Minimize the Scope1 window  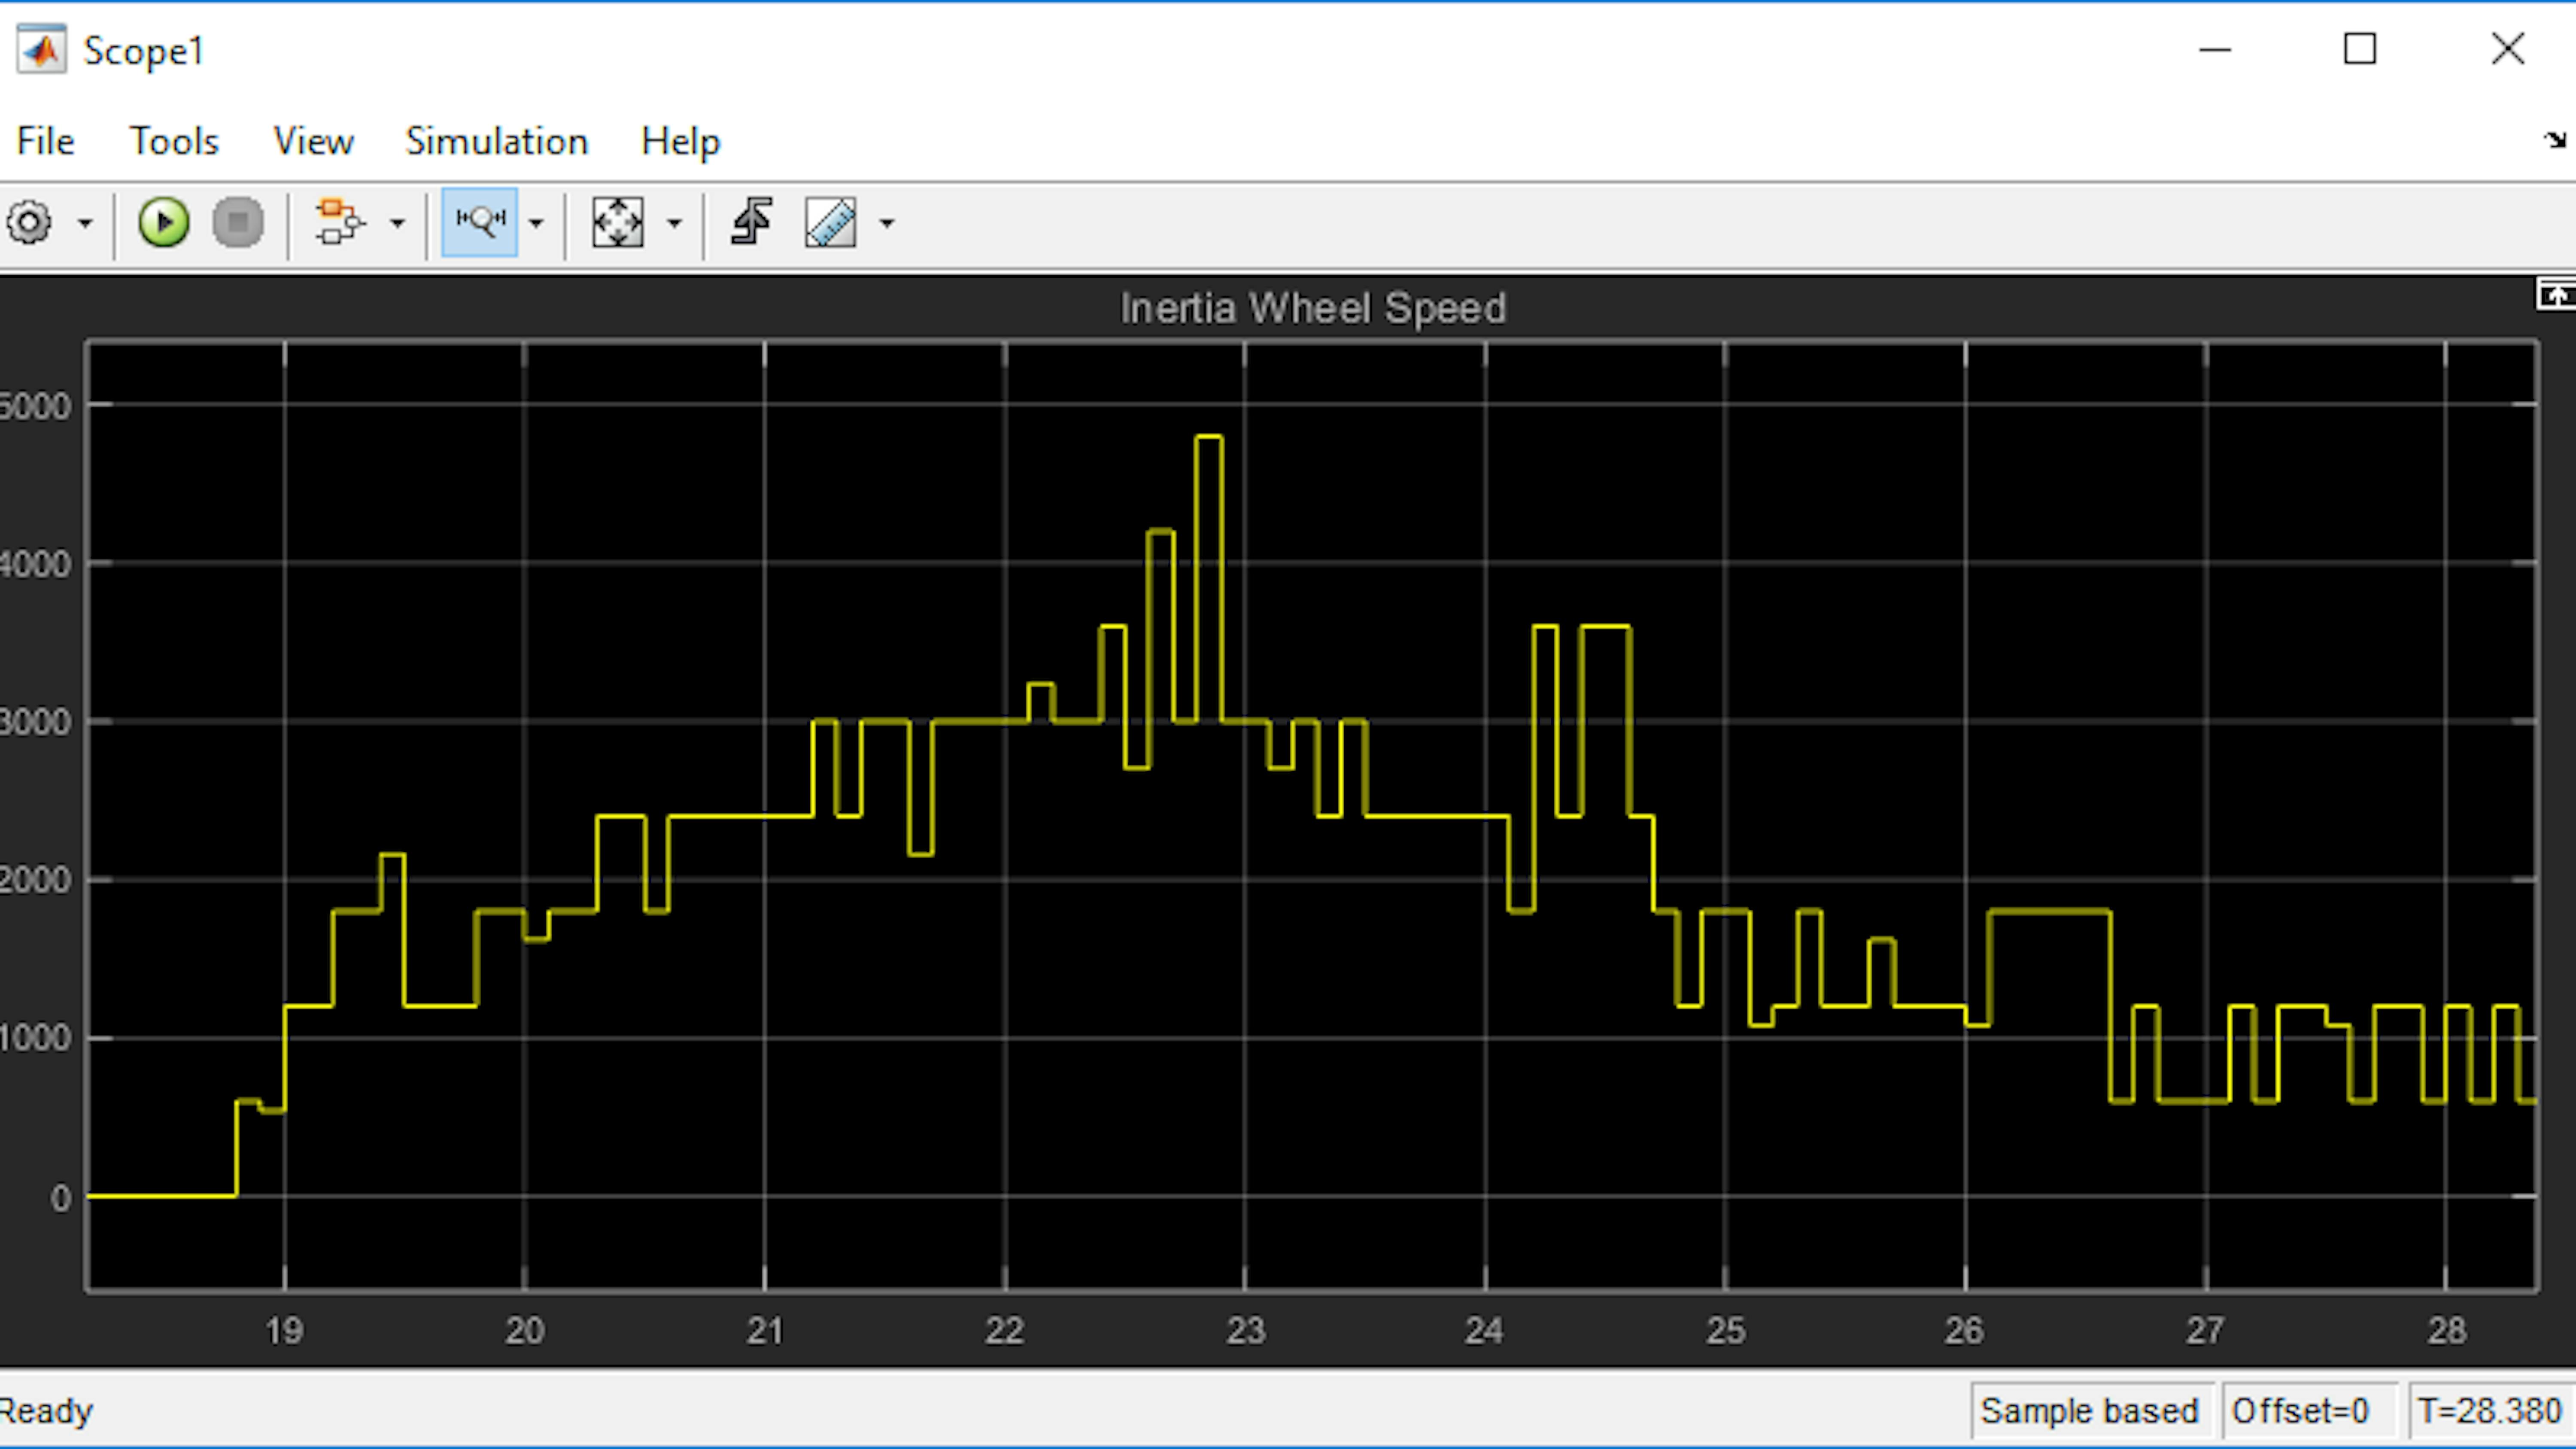[x=2215, y=49]
